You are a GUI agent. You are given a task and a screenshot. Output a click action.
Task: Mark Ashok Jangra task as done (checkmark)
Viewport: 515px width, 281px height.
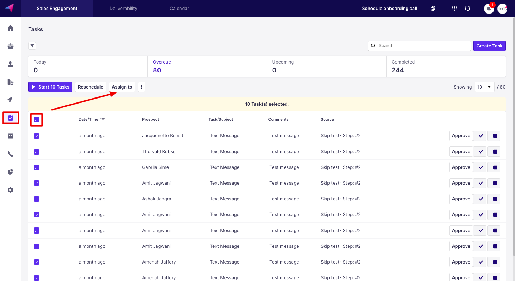pos(480,199)
